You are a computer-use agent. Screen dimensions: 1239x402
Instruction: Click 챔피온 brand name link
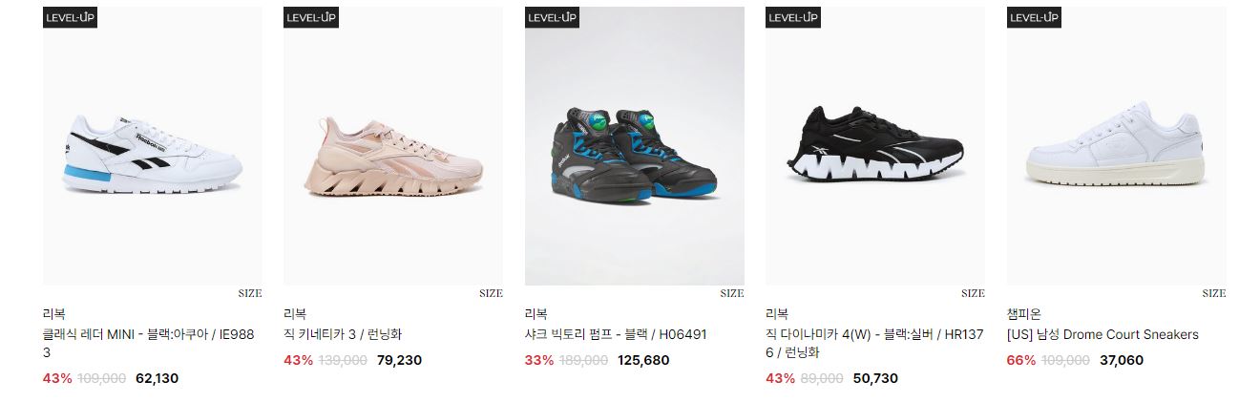(1024, 313)
